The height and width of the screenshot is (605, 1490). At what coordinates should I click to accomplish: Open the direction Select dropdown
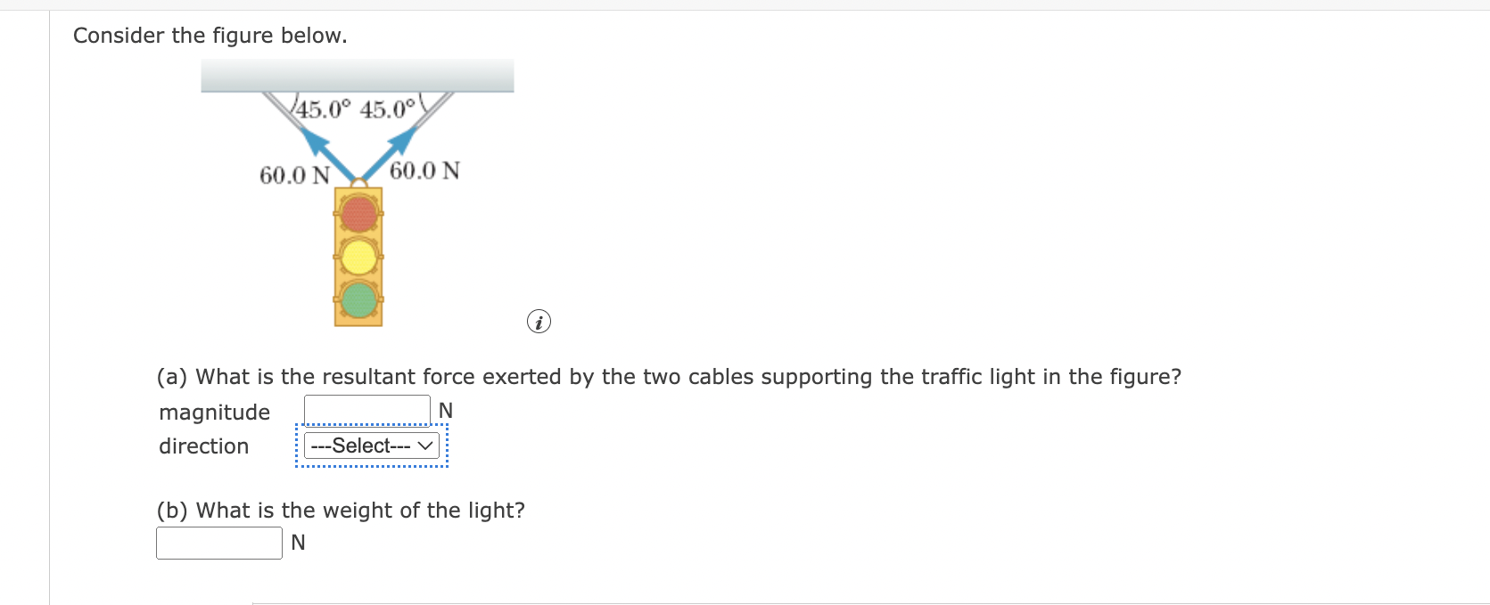coord(371,446)
